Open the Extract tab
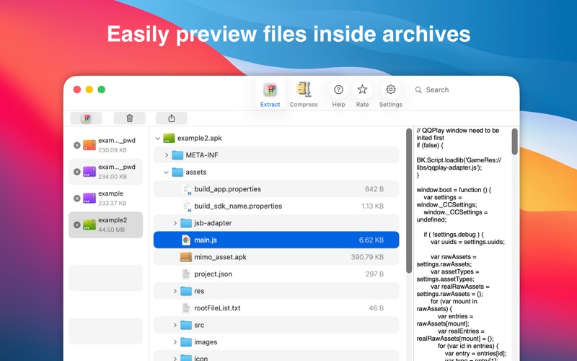The height and width of the screenshot is (361, 577). [270, 95]
